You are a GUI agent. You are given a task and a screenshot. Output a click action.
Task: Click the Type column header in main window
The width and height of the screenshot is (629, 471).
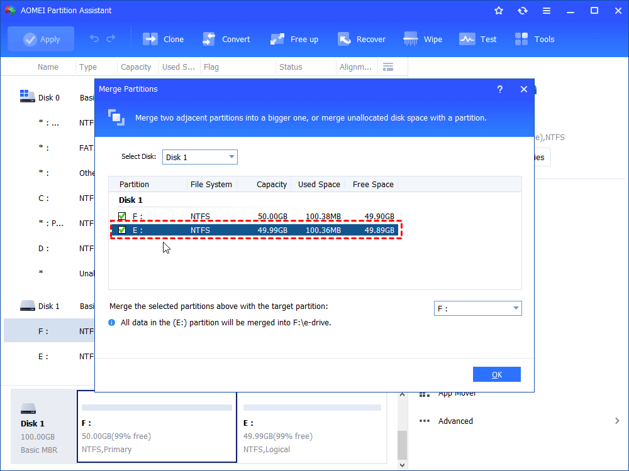pos(88,67)
